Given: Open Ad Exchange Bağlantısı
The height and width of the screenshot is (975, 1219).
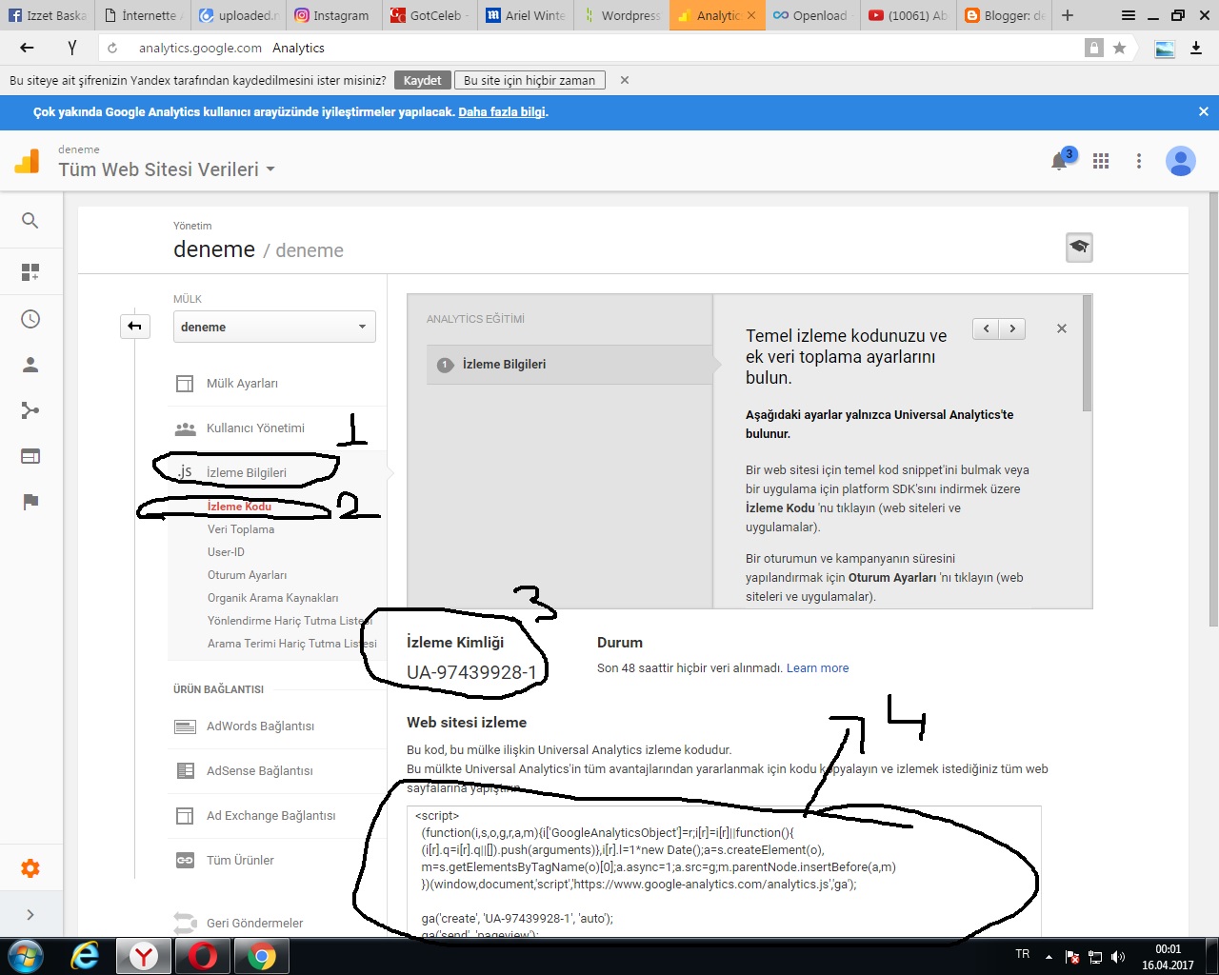Looking at the screenshot, I should click(x=270, y=816).
